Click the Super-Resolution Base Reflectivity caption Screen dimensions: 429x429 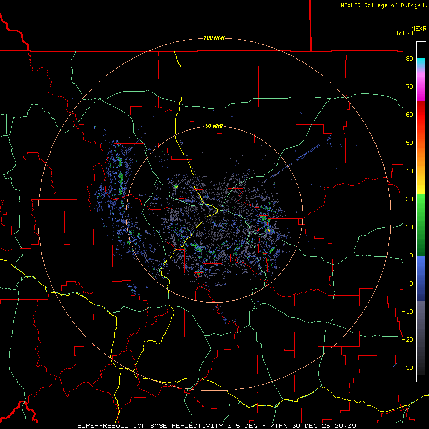[217, 426]
